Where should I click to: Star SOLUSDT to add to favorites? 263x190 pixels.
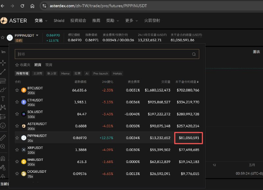click(17, 114)
